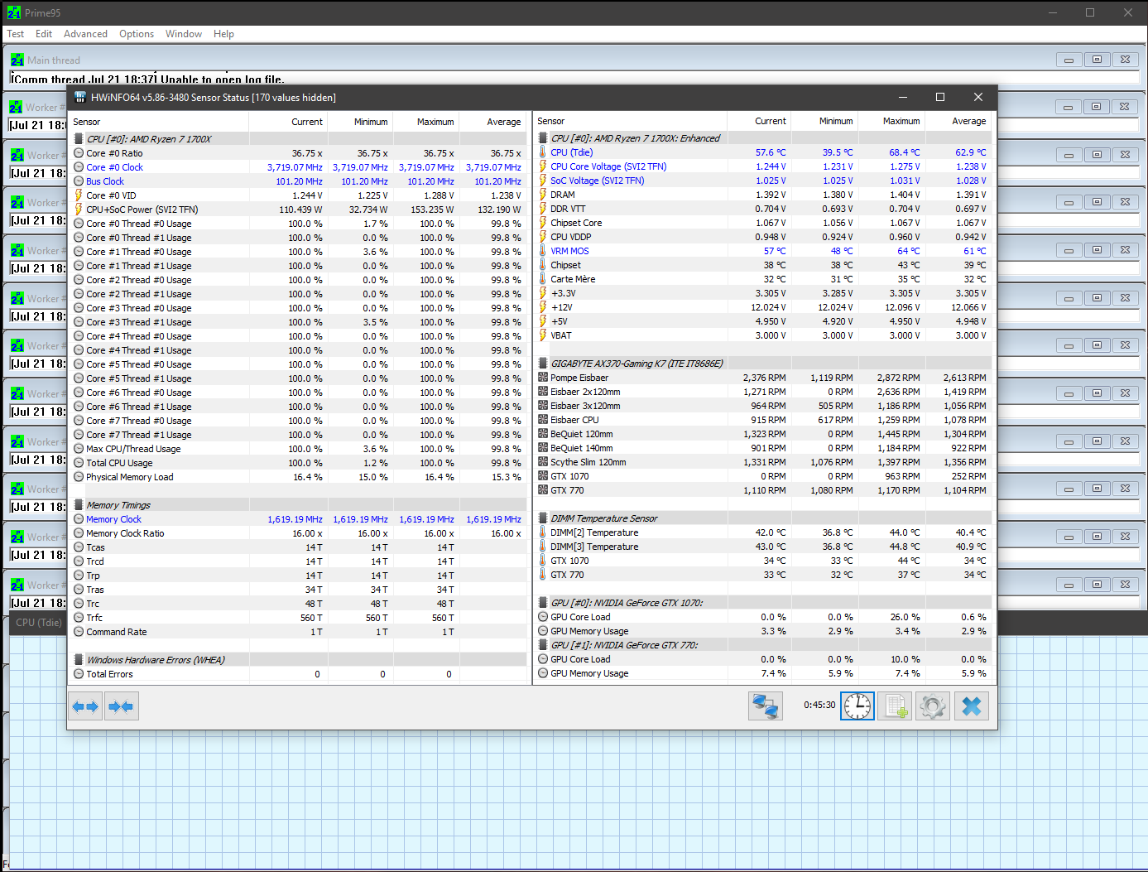Select the Max CPU/Thread Usage row
Viewport: 1148px width, 872px height.
point(298,449)
